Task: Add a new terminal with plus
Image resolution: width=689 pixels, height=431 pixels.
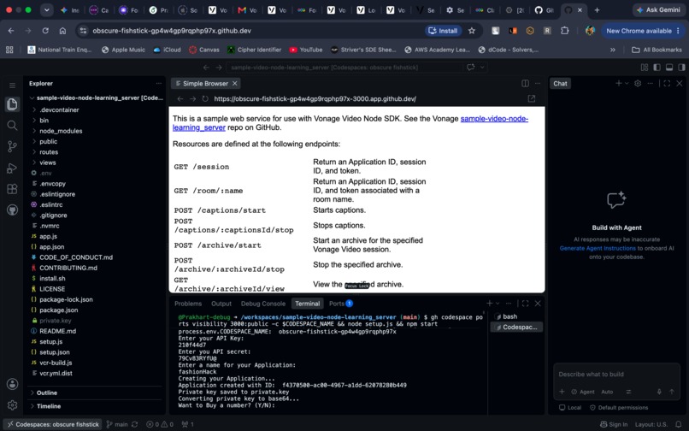Action: click(490, 303)
